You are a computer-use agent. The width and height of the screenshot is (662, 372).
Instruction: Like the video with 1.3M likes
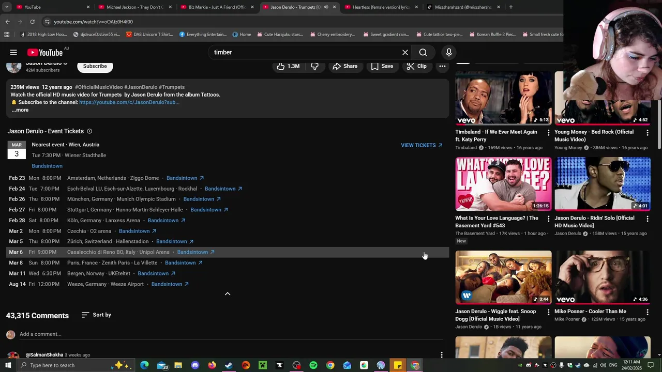288,66
